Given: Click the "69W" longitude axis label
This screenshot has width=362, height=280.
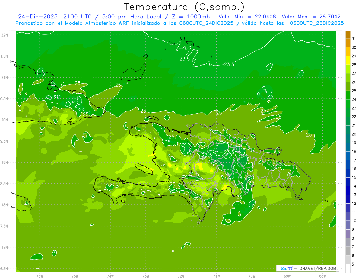Looking at the screenshot, I should click(x=287, y=276).
